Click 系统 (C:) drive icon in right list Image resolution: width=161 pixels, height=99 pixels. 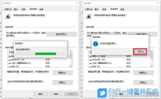pos(91,56)
